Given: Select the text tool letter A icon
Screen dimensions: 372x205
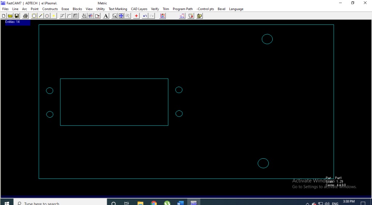Looking at the screenshot, I should pos(106,16).
